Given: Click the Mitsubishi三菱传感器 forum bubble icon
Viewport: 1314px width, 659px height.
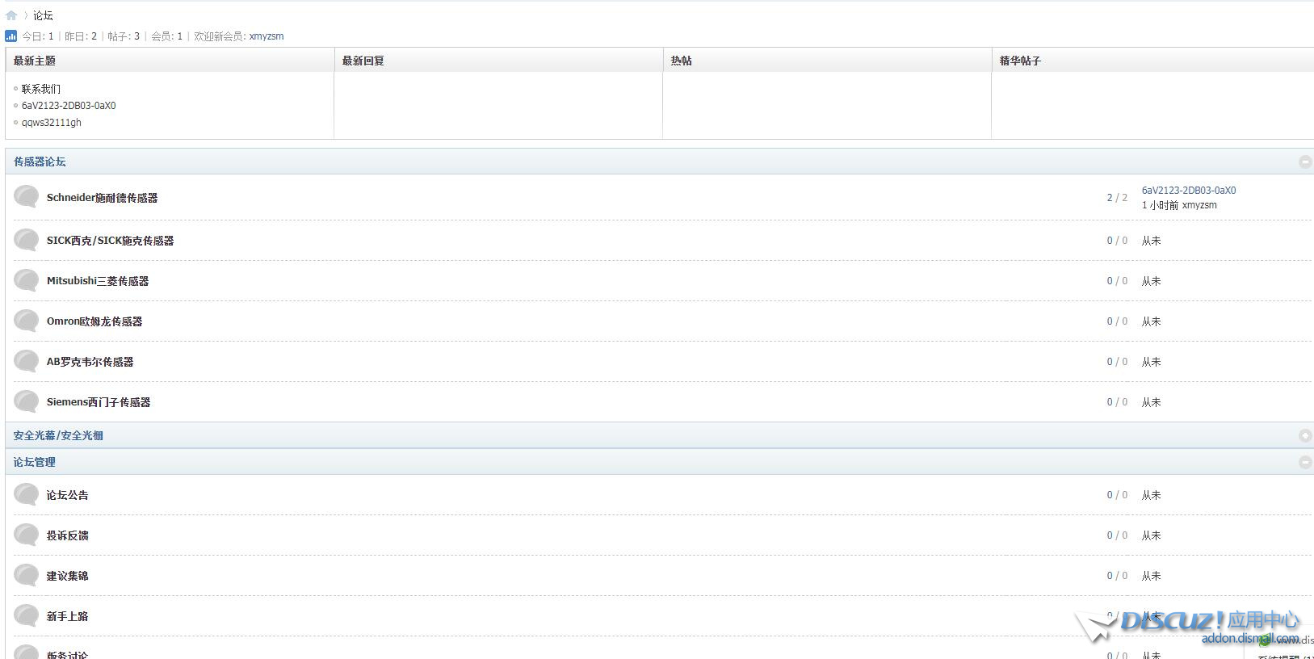Looking at the screenshot, I should (27, 280).
